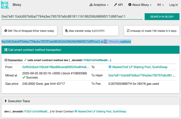This screenshot has height=119, width=181.
Task: Click the 'Mined at' label
Action: tap(11, 75)
